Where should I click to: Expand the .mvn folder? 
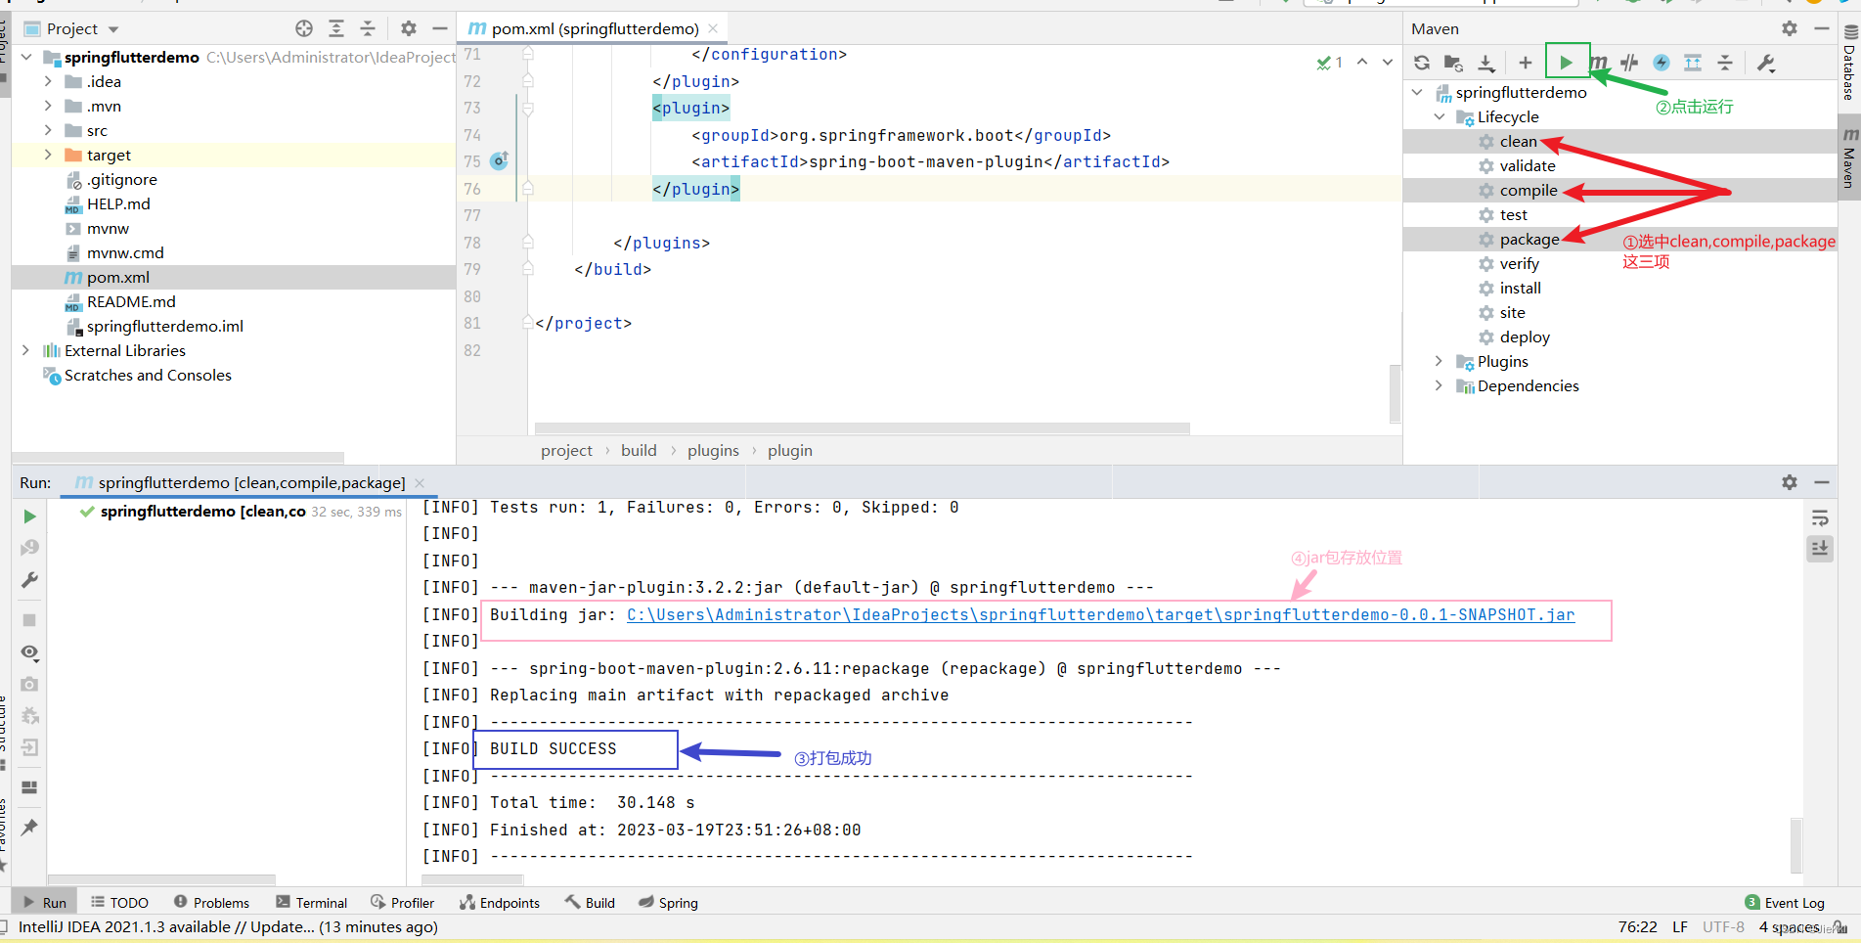click(48, 106)
